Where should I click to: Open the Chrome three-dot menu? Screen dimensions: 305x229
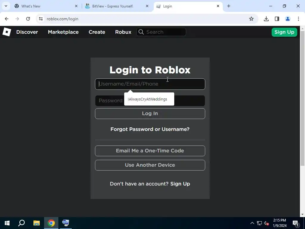pyautogui.click(x=298, y=19)
